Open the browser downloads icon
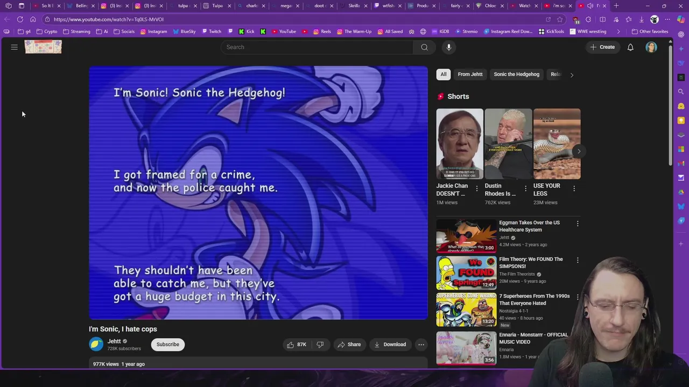This screenshot has height=387, width=689. pos(642,19)
